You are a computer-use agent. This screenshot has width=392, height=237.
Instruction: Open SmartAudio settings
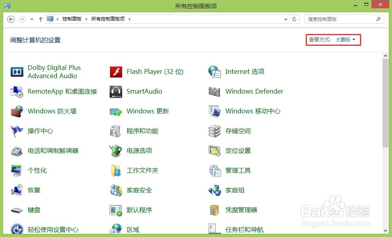(144, 91)
